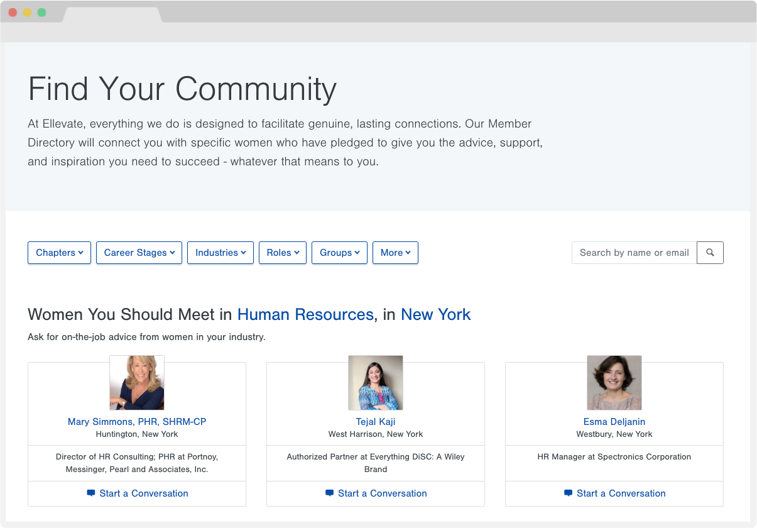Open the Groups filter dropdown
Image resolution: width=757 pixels, height=528 pixels.
tap(339, 253)
